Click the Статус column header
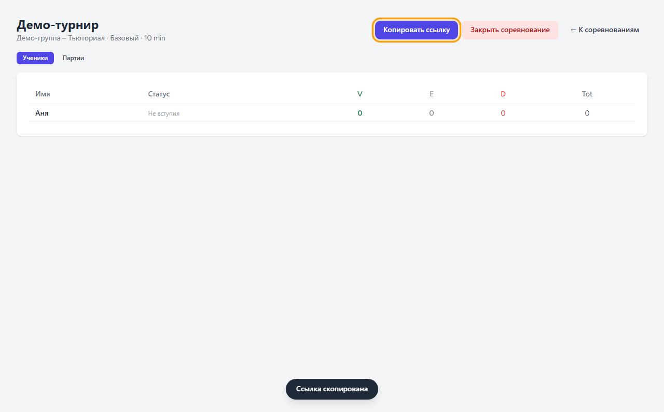The height and width of the screenshot is (412, 664). (x=159, y=94)
